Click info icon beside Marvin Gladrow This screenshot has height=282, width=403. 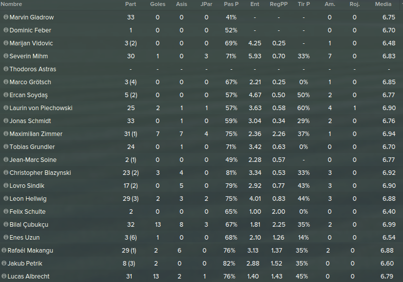(6, 17)
